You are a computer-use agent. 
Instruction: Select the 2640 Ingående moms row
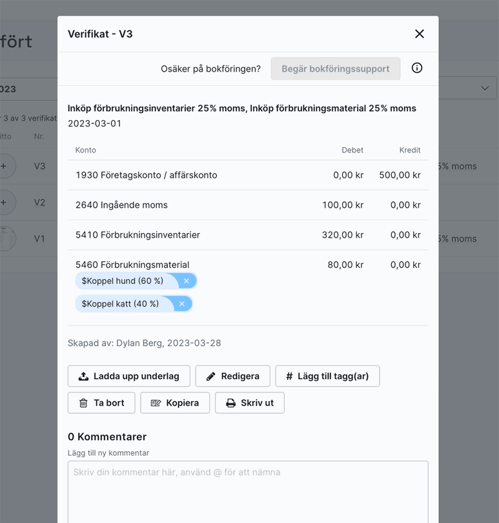(x=121, y=205)
